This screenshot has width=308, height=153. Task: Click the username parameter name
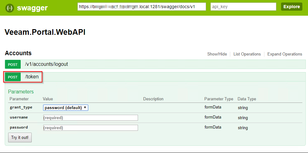pos(19,117)
